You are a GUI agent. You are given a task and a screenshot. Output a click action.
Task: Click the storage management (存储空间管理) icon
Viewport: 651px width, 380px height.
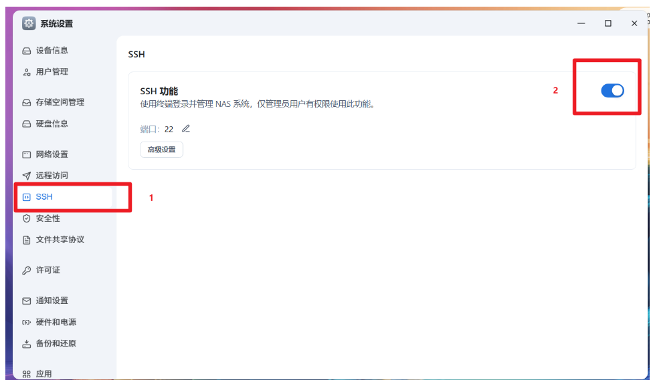point(27,103)
